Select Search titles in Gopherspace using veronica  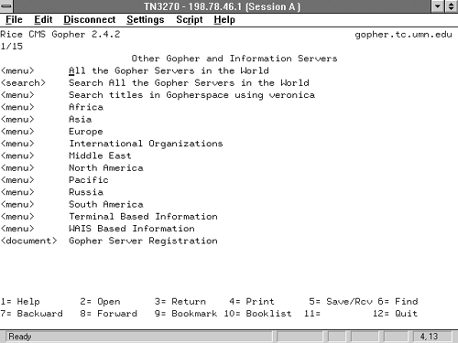tap(191, 95)
